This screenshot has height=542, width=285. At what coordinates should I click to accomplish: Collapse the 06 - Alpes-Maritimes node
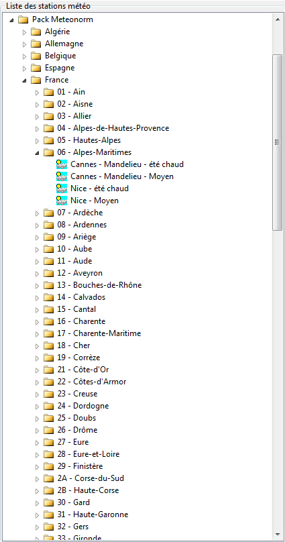(x=37, y=152)
